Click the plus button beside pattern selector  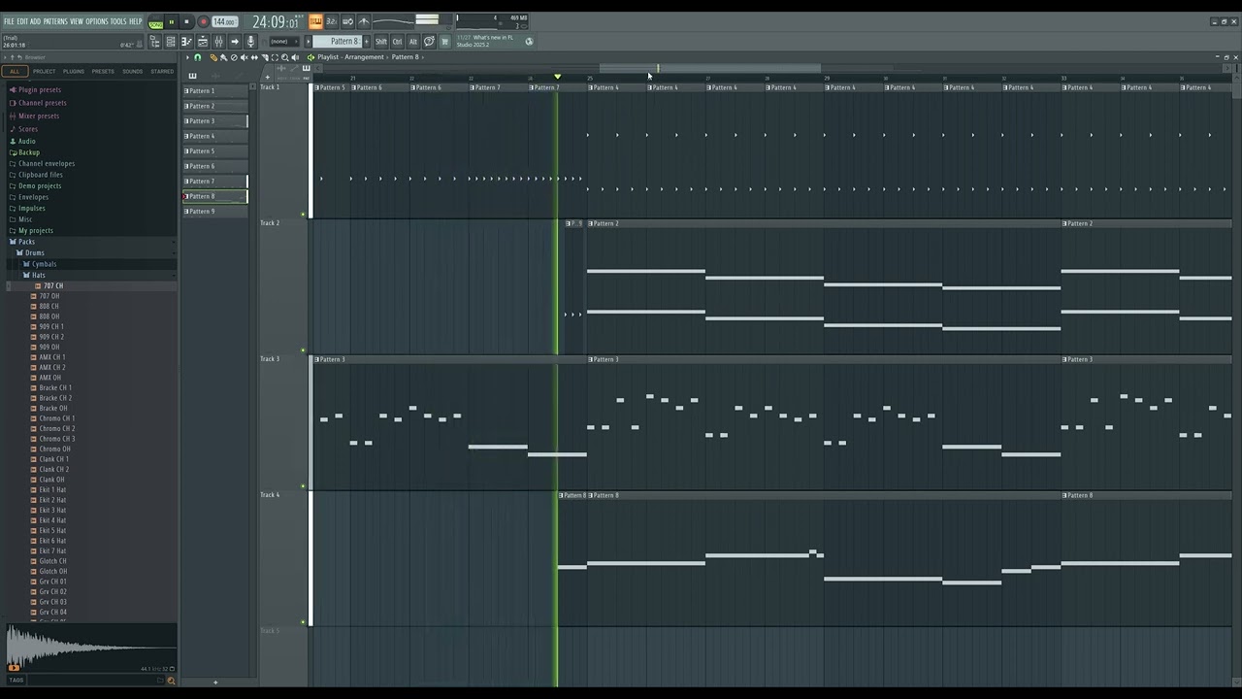(367, 41)
